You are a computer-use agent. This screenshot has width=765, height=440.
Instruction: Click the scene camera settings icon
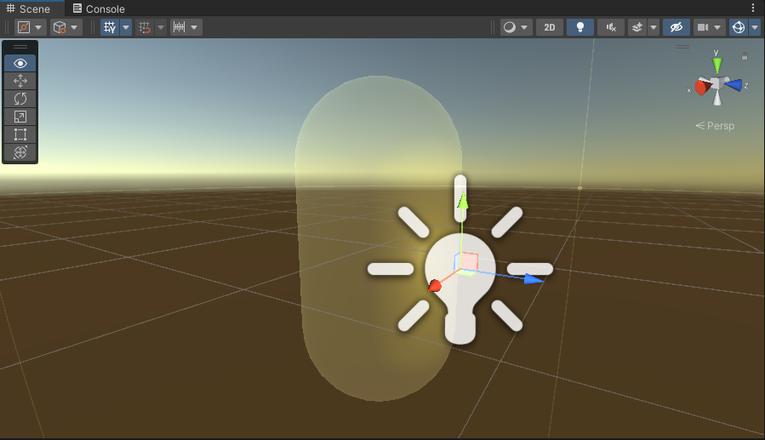703,27
